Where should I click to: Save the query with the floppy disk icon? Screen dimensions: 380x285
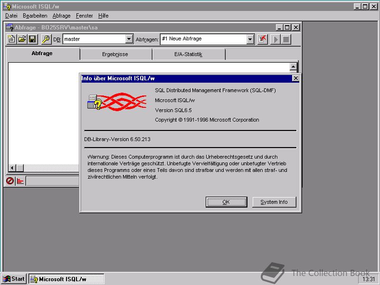click(32, 39)
